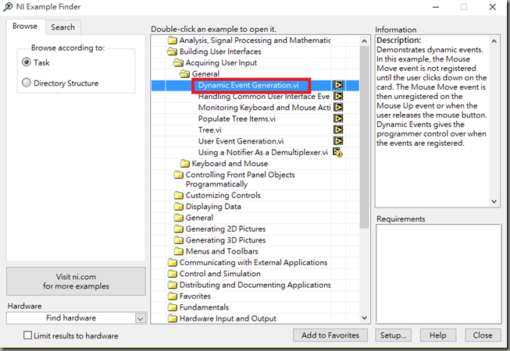Viewport: 510px width, 351px height.
Task: Switch to the Browse tab
Action: point(25,27)
